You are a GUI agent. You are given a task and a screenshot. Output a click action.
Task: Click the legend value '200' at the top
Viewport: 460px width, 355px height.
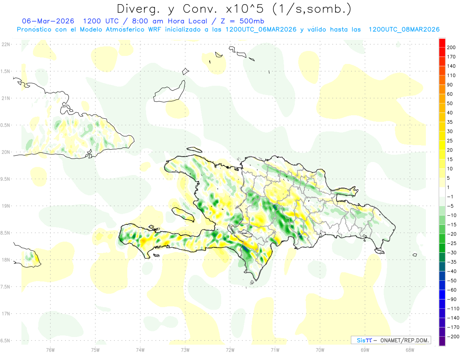point(452,47)
